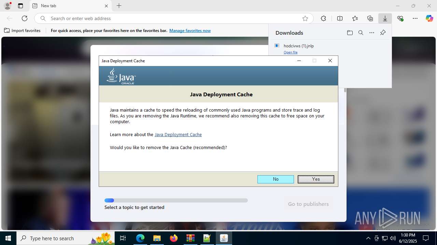The height and width of the screenshot is (245, 437).
Task: Open Browser essentials icon in toolbar
Action: pos(400,18)
